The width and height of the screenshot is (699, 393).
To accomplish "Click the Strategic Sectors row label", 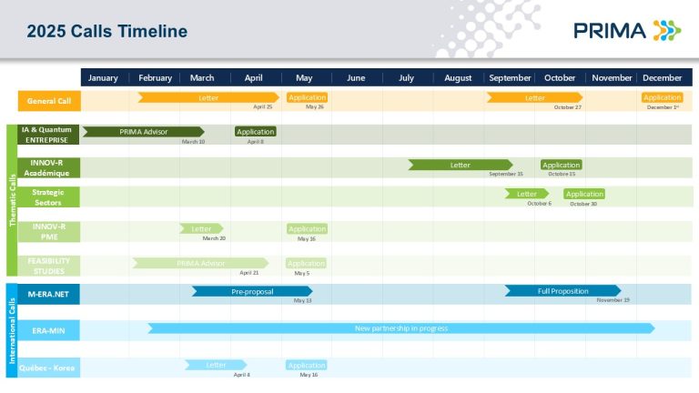I will click(x=49, y=197).
